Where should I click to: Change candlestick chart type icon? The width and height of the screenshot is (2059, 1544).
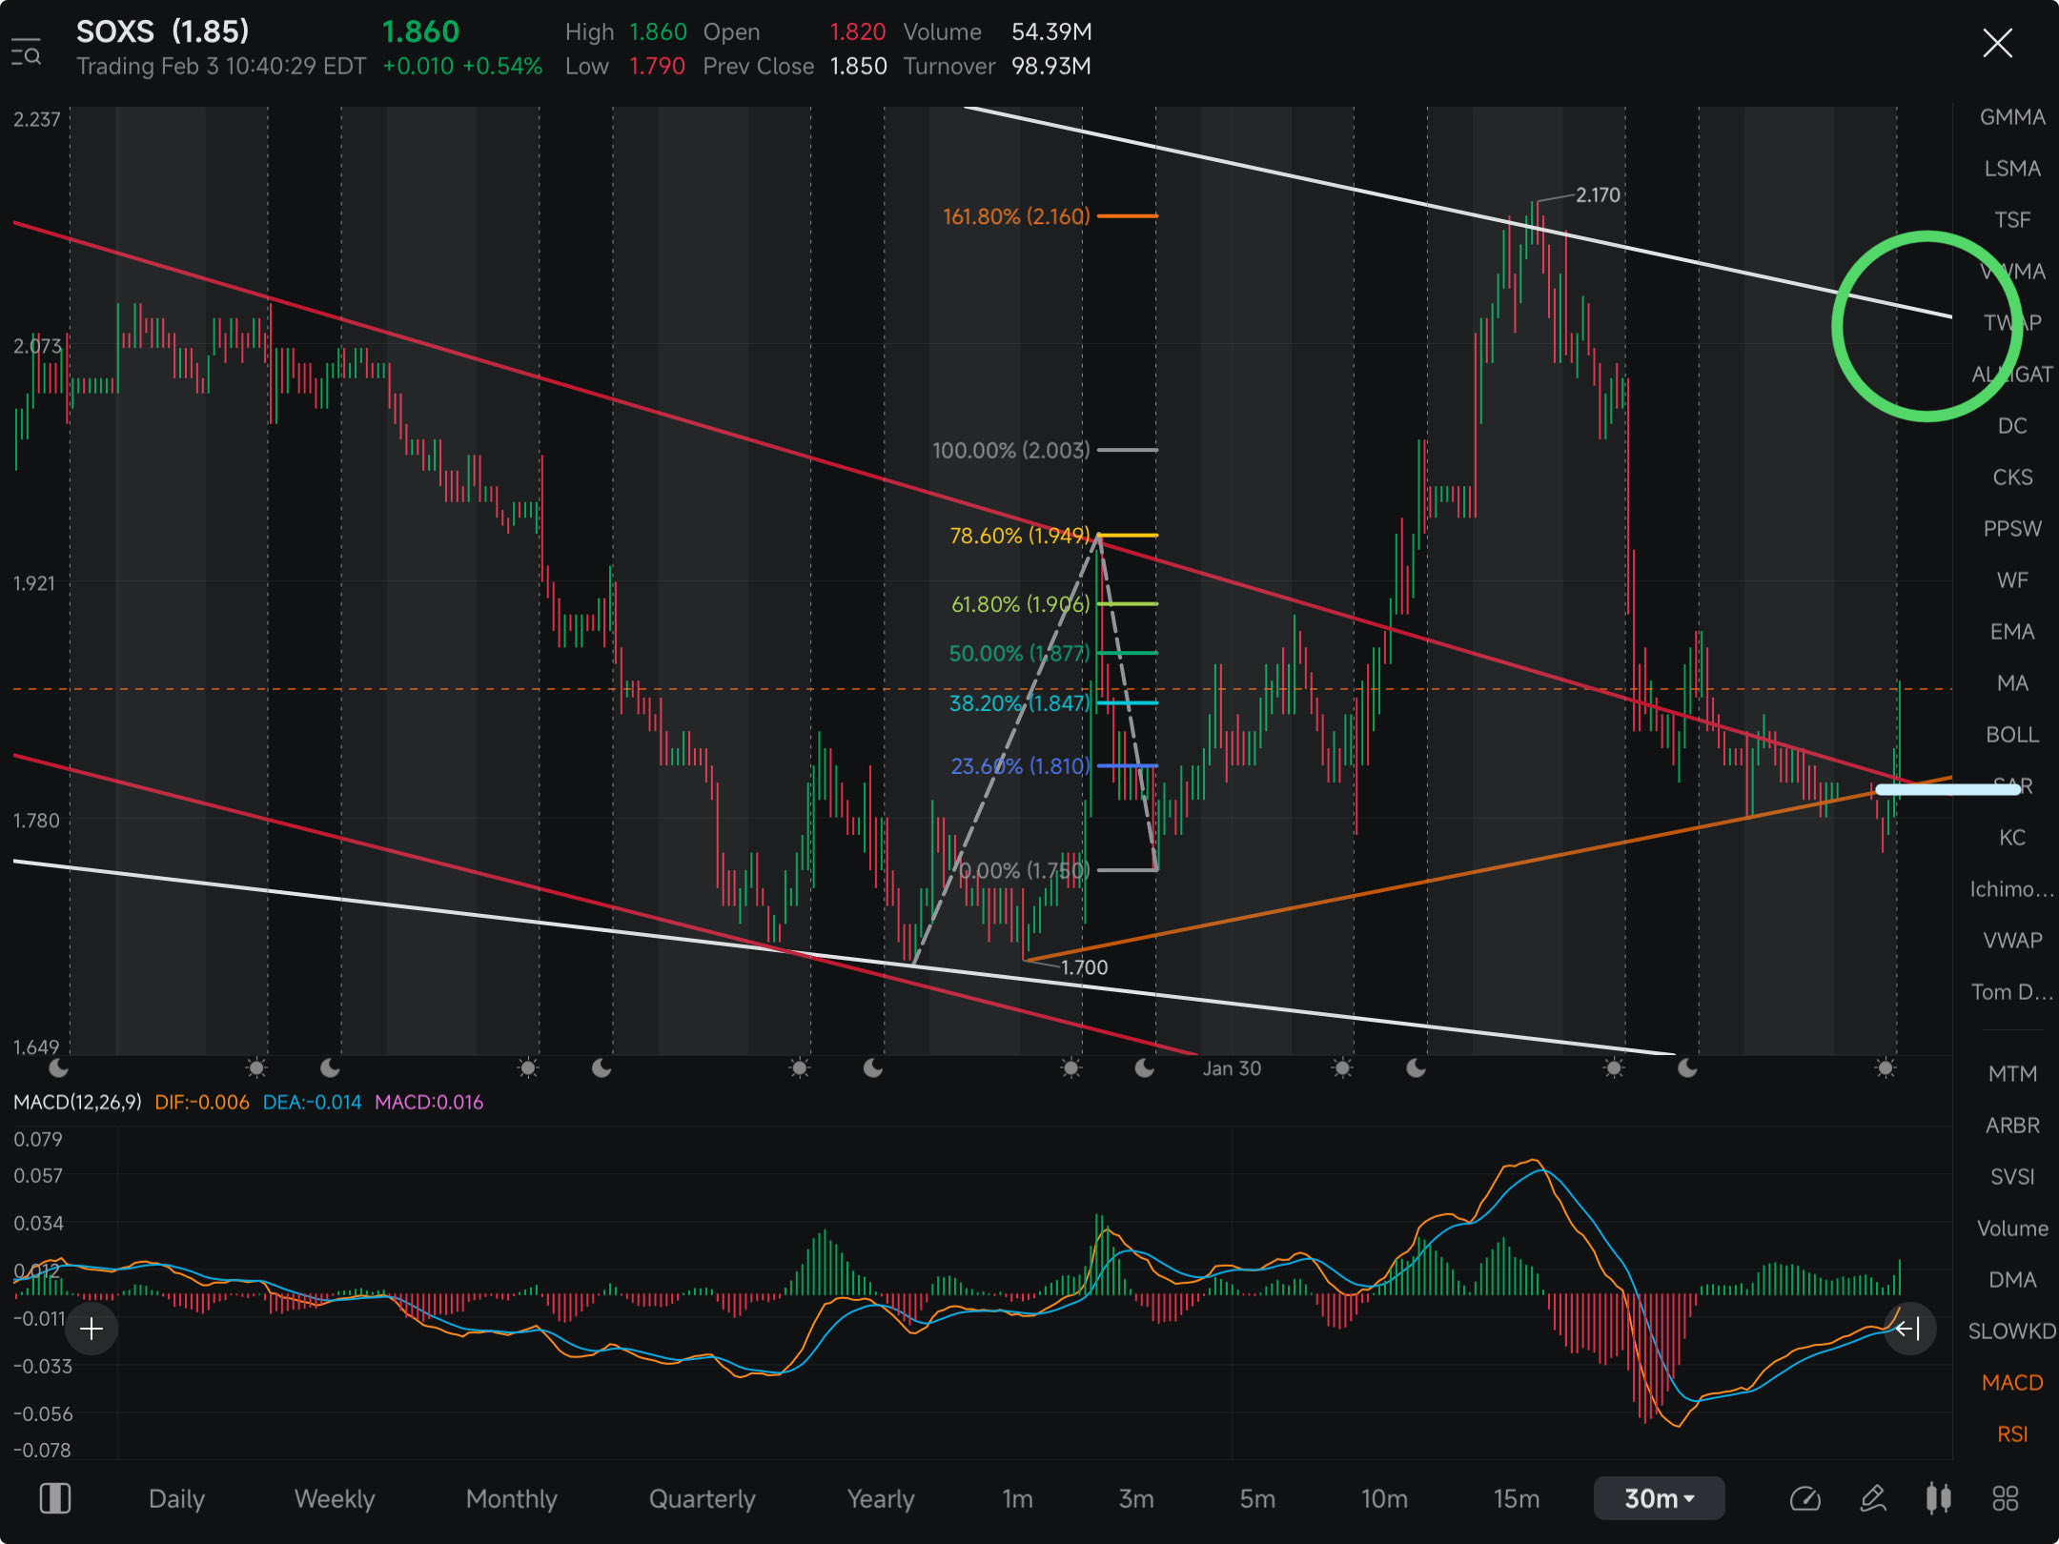(1938, 1498)
